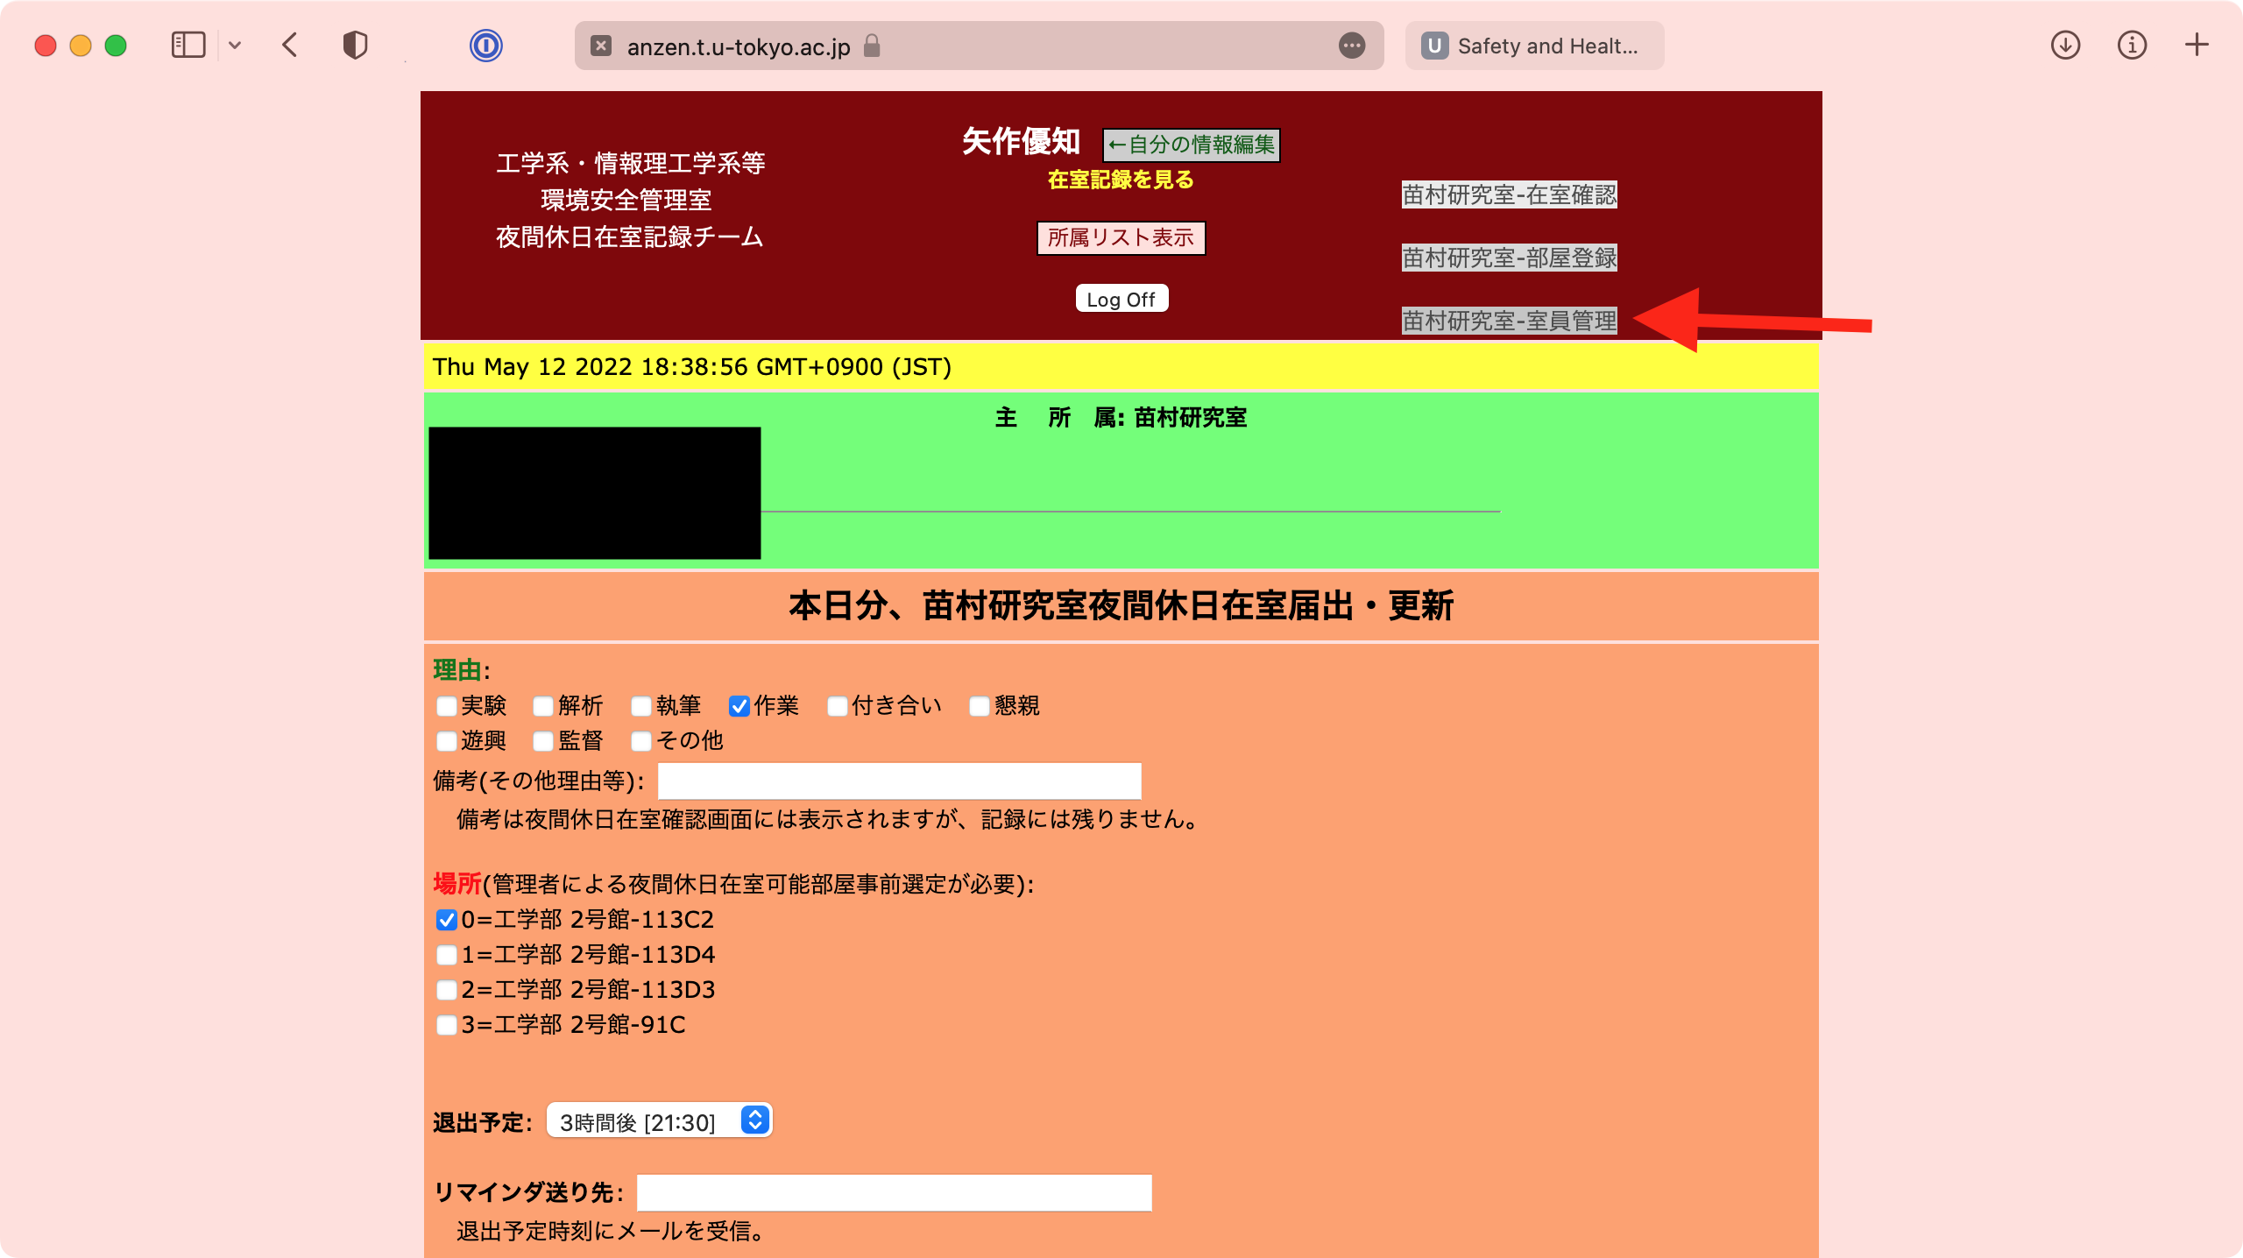
Task: Open the Privacy Report shield icon
Action: coord(354,45)
